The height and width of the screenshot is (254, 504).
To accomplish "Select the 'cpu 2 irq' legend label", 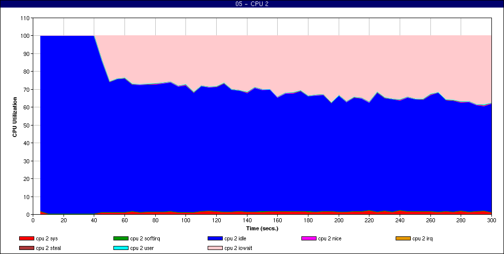I will click(423, 238).
